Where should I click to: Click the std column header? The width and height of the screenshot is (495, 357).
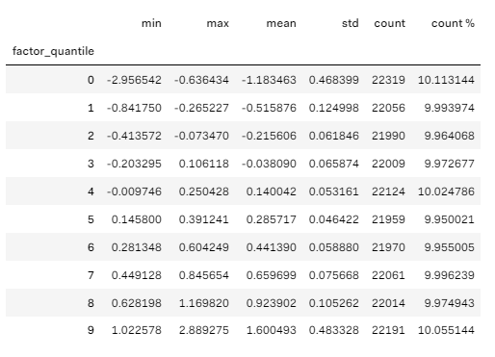[351, 23]
